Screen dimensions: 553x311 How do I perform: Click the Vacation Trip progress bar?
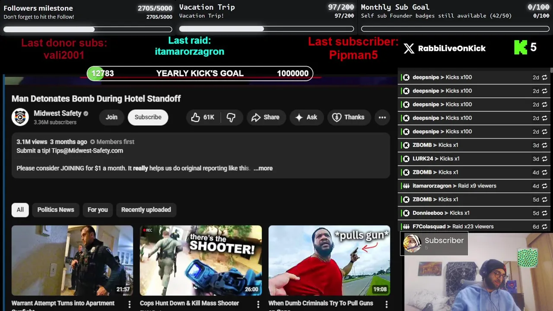click(267, 29)
